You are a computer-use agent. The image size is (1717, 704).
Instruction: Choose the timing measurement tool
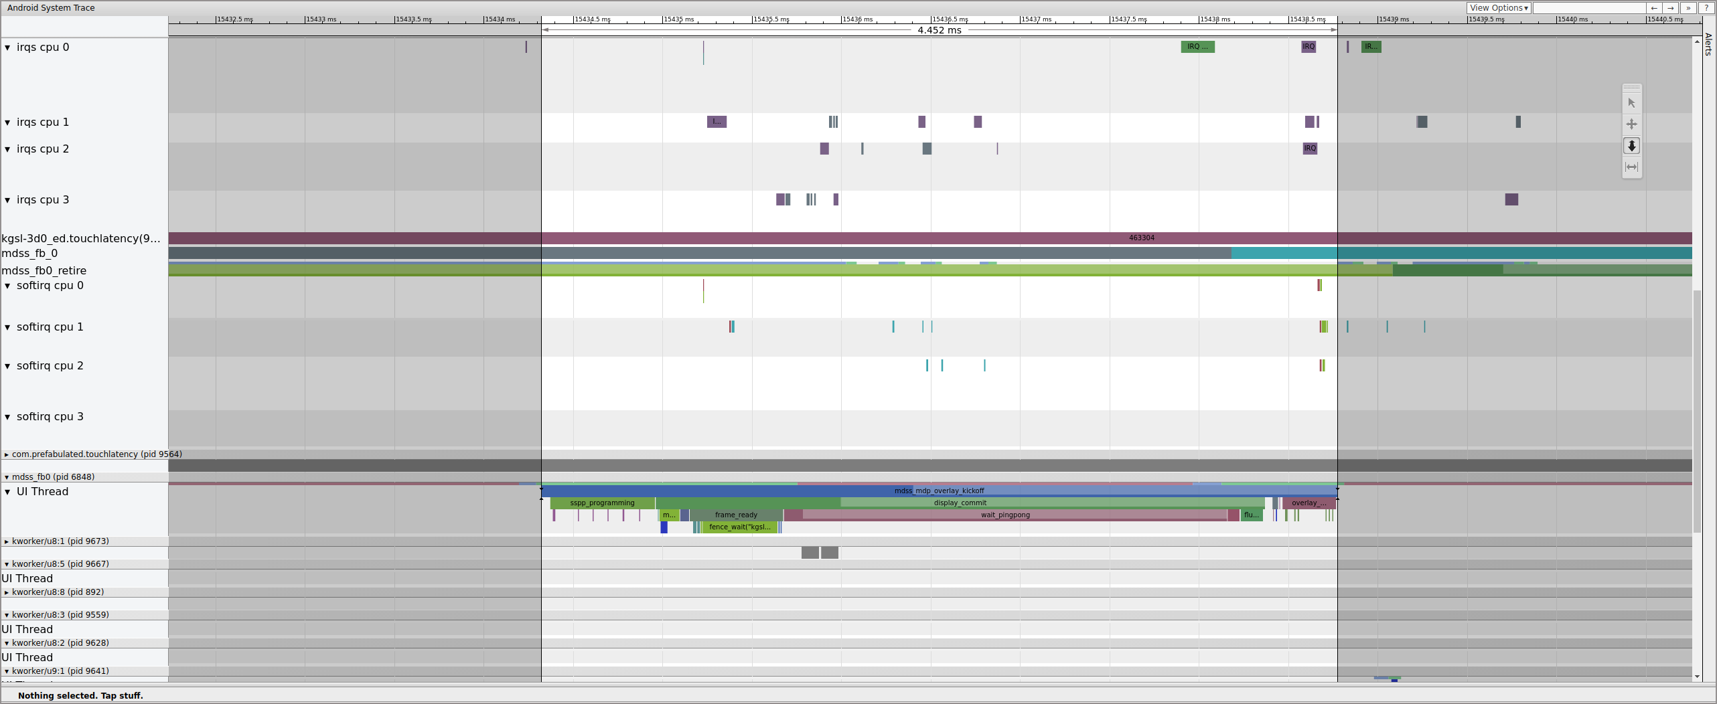1632,167
